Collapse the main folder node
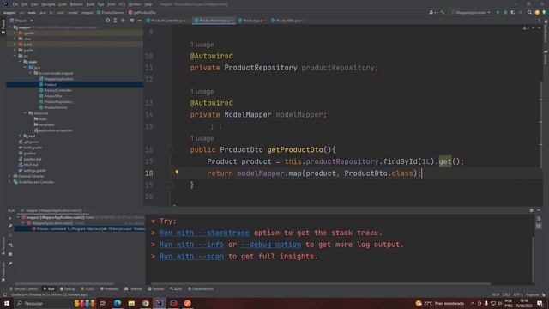The height and width of the screenshot is (309, 549). pyautogui.click(x=20, y=62)
